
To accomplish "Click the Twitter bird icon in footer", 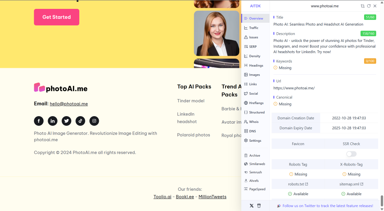I will pos(66,121).
